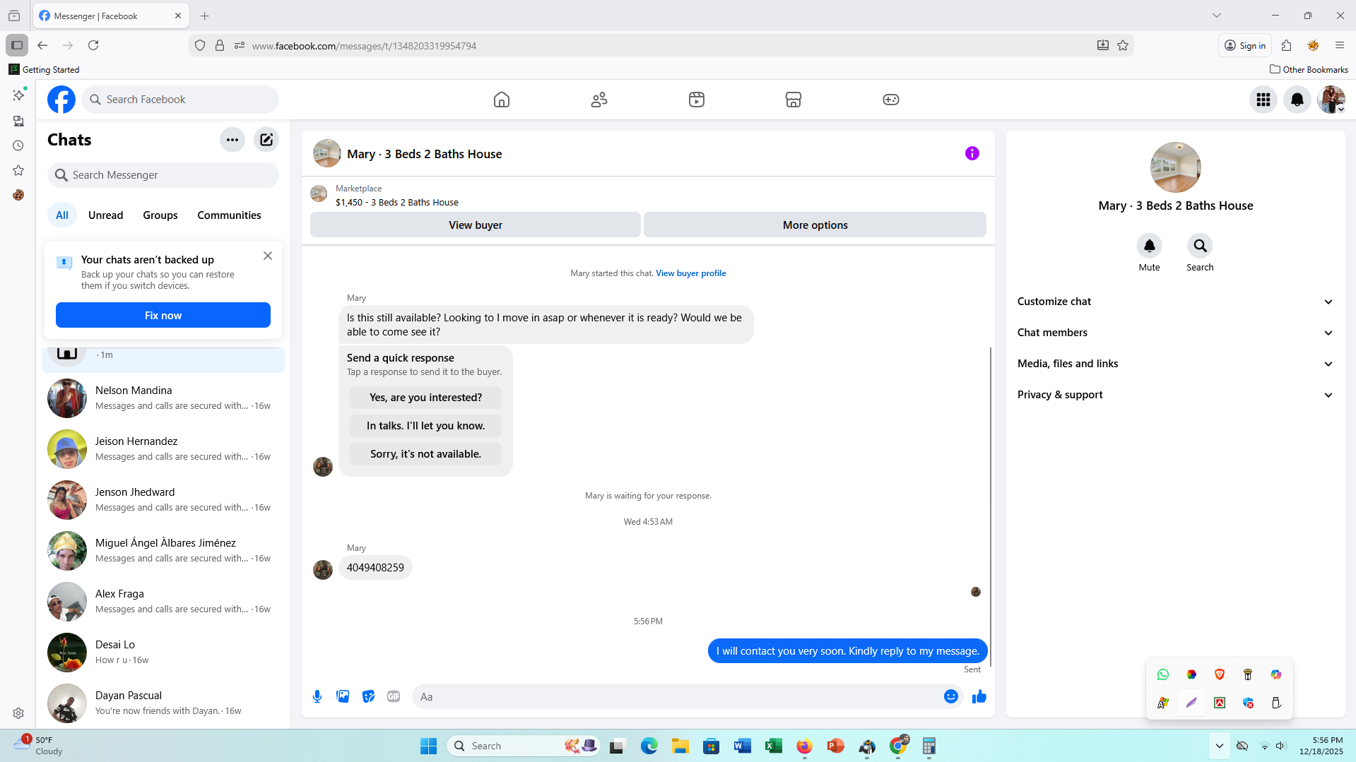
Task: Open chat with Desai Lo
Action: tap(163, 653)
